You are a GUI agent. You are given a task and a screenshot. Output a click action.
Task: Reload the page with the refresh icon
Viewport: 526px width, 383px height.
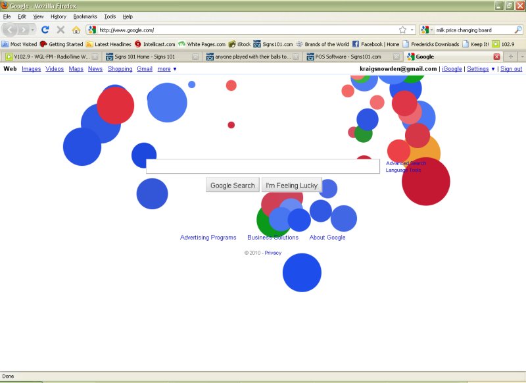click(45, 30)
